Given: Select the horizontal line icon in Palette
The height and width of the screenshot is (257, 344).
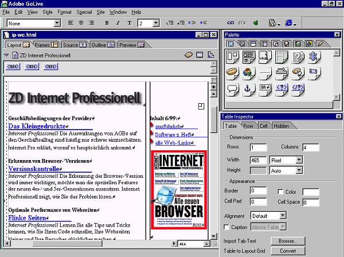Looking at the screenshot, I should (x=265, y=73).
